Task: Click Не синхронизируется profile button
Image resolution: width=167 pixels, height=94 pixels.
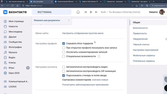Action: coord(158,6)
